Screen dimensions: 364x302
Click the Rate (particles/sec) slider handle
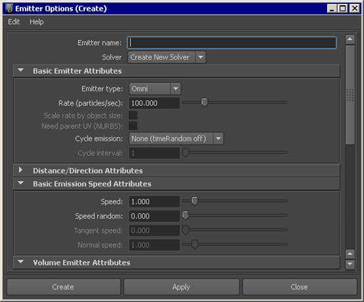tap(204, 102)
